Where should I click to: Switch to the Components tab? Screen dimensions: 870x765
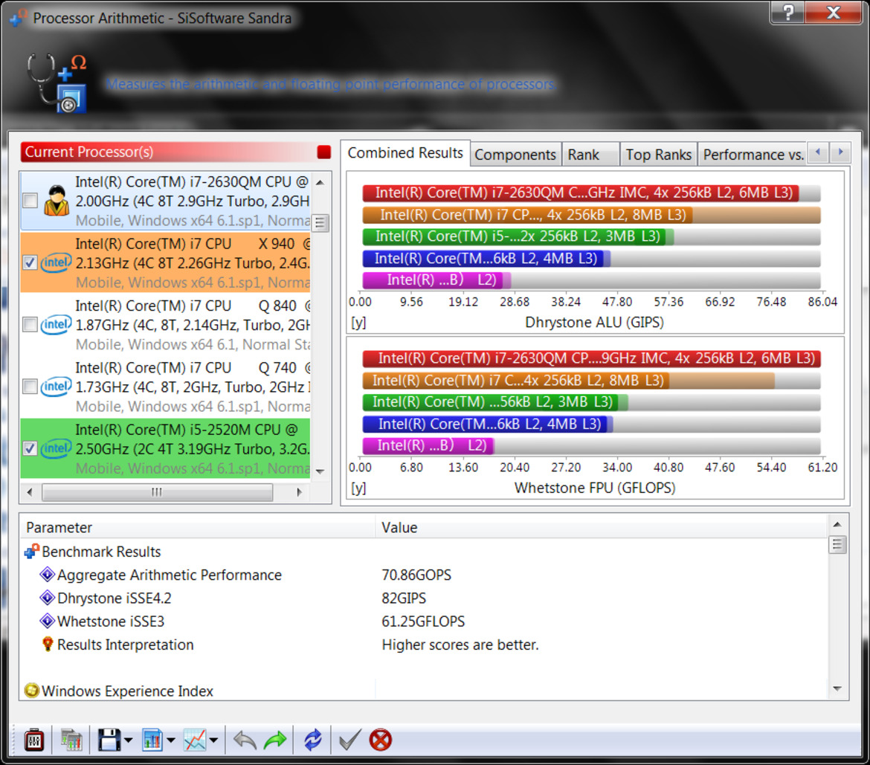point(515,155)
